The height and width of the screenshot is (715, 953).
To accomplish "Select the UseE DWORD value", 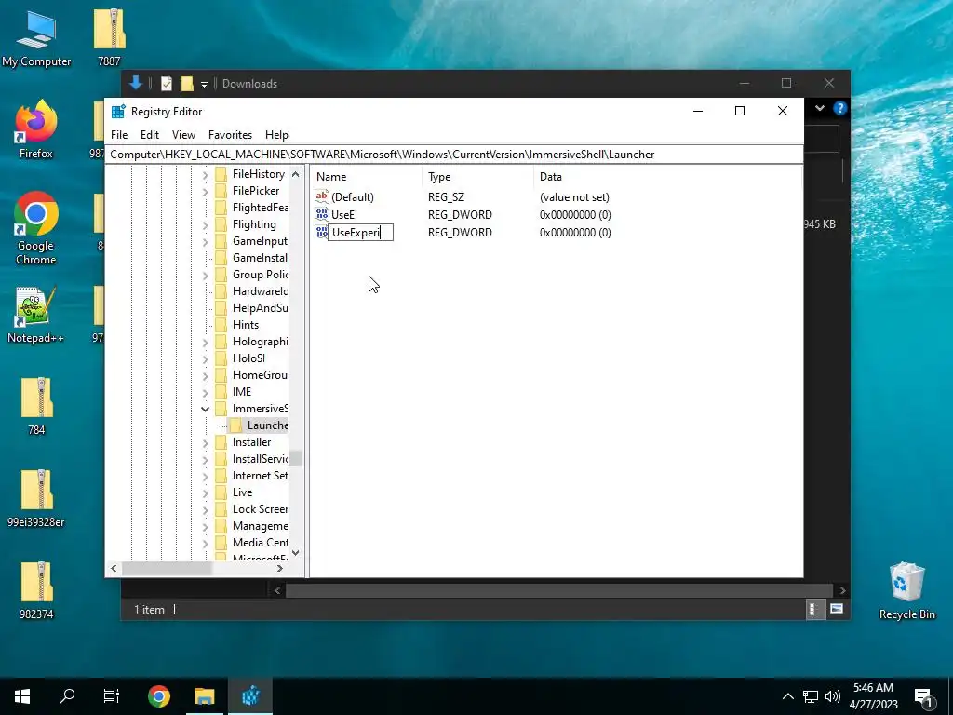I will pyautogui.click(x=342, y=215).
